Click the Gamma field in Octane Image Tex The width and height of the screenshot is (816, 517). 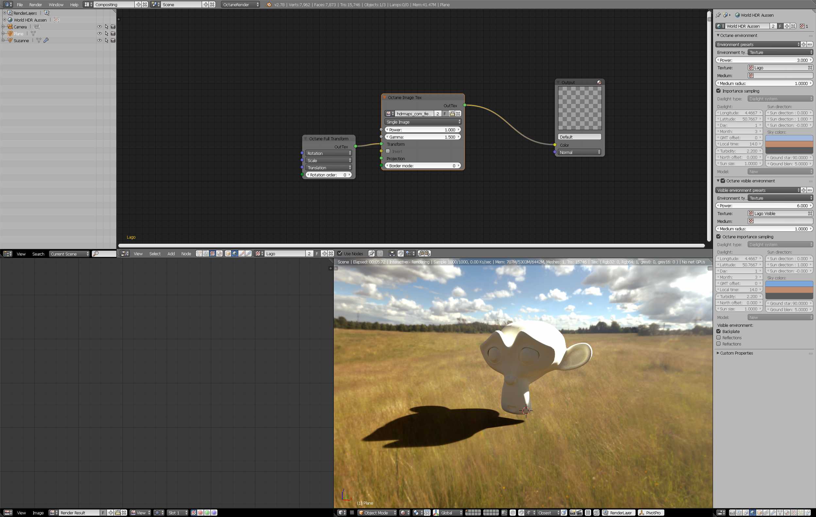(x=423, y=137)
